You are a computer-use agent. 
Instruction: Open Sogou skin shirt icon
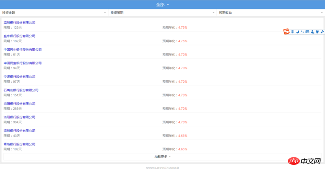[317, 32]
